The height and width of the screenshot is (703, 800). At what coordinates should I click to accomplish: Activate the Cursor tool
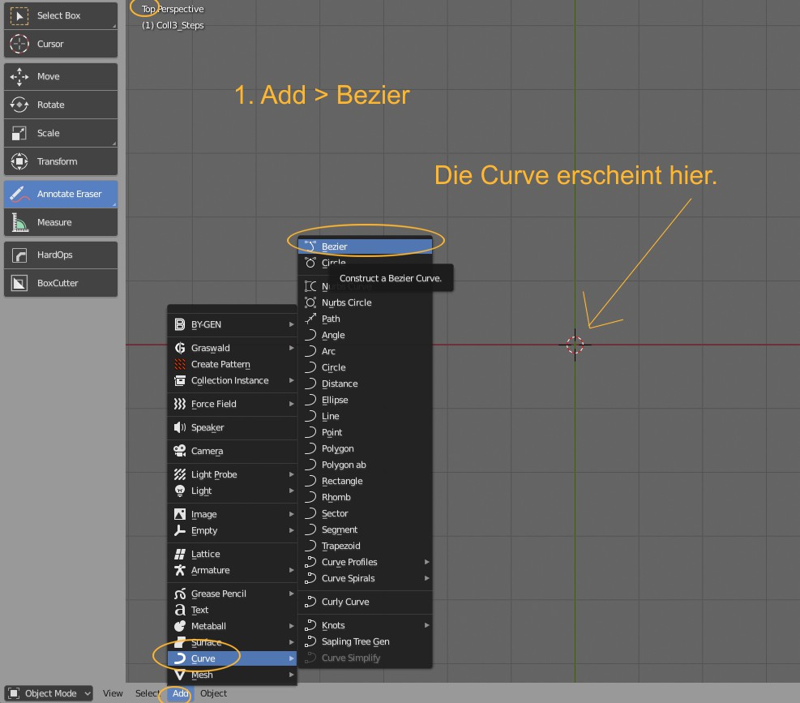pyautogui.click(x=61, y=44)
